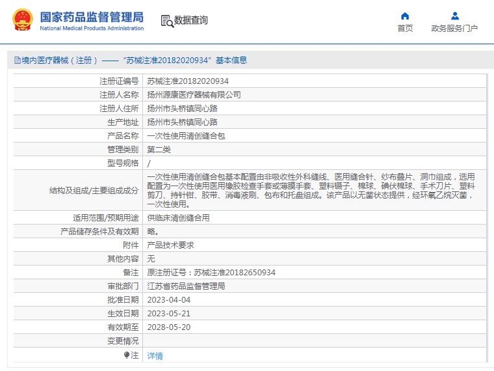Click 注册人住所 value 扬州市头桥镇同心路
The width and height of the screenshot is (494, 371).
point(182,109)
